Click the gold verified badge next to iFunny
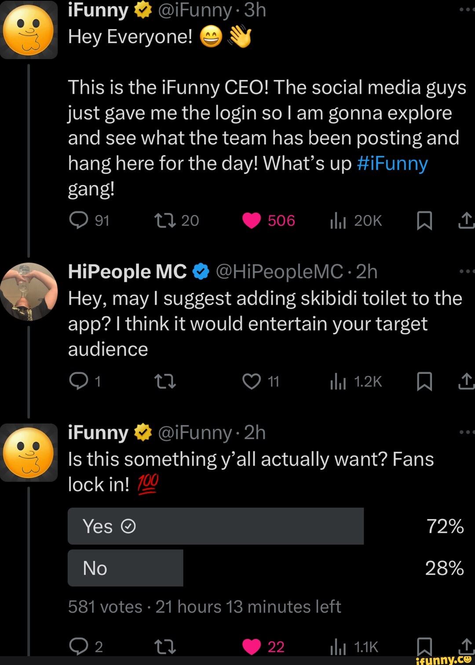 point(142,9)
